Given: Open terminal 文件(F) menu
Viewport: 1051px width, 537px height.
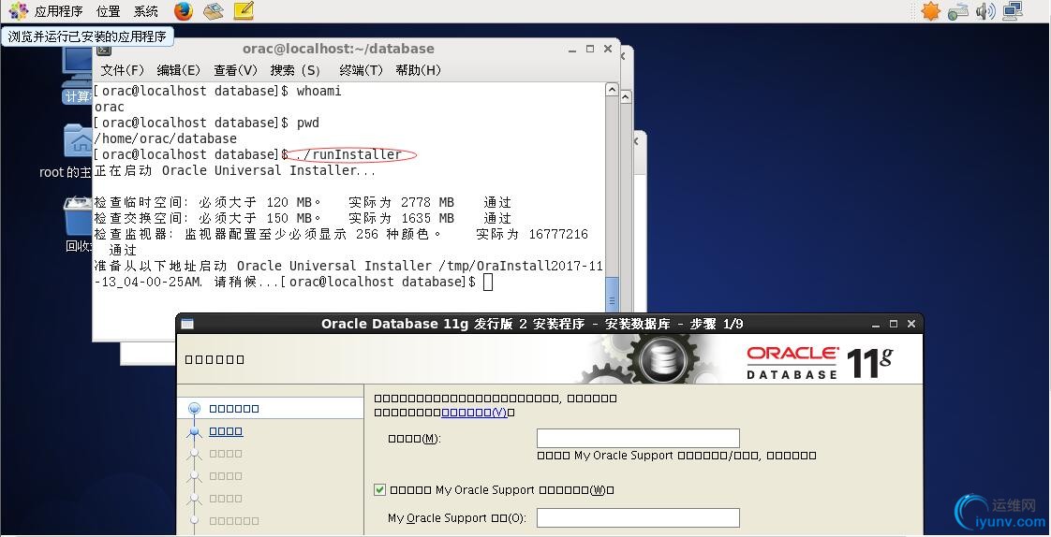Looking at the screenshot, I should [123, 70].
